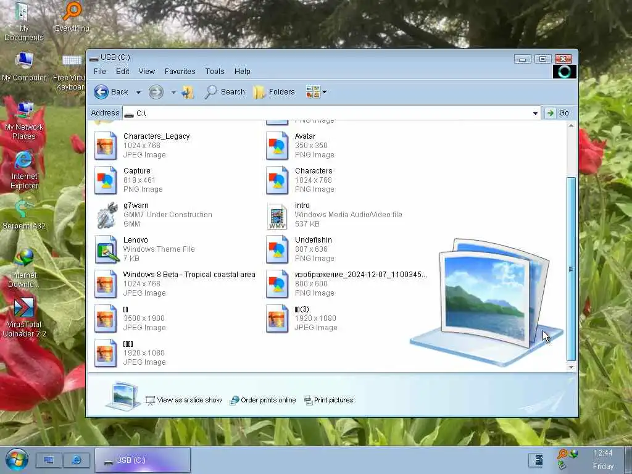The image size is (632, 474).
Task: Select the (3) 1920 x 1080 JPEG icon
Action: pyautogui.click(x=277, y=319)
